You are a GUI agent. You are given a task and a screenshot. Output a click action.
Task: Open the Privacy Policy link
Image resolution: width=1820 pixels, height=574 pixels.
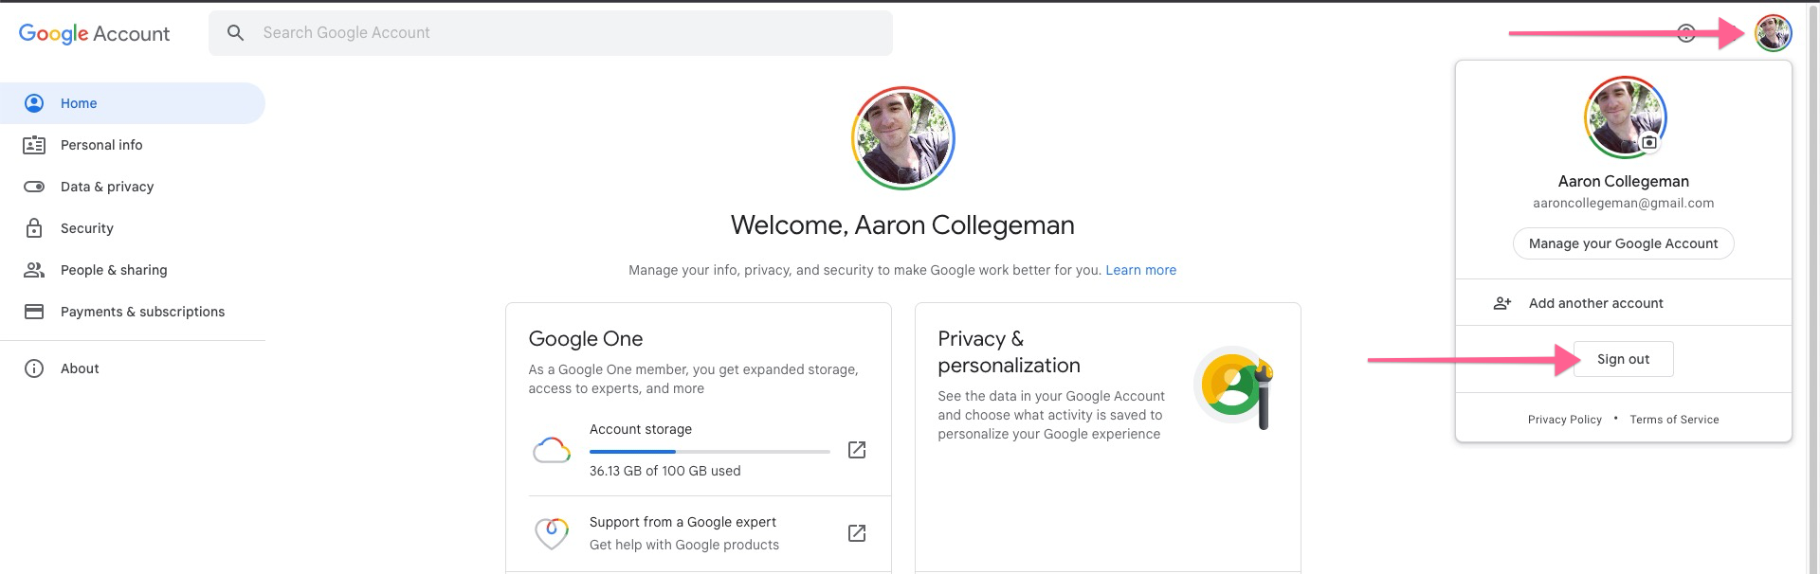1564,420
